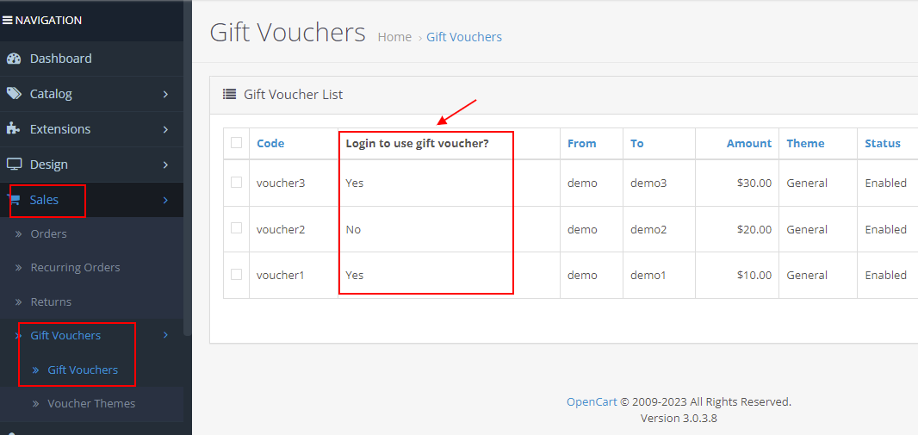The image size is (918, 435).
Task: Open Voucher Themes menu item
Action: 91,403
